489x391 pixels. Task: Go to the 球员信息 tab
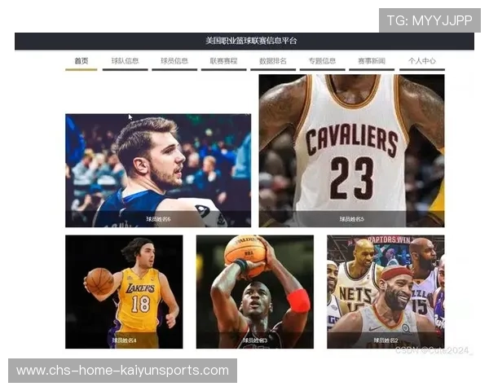[174, 61]
